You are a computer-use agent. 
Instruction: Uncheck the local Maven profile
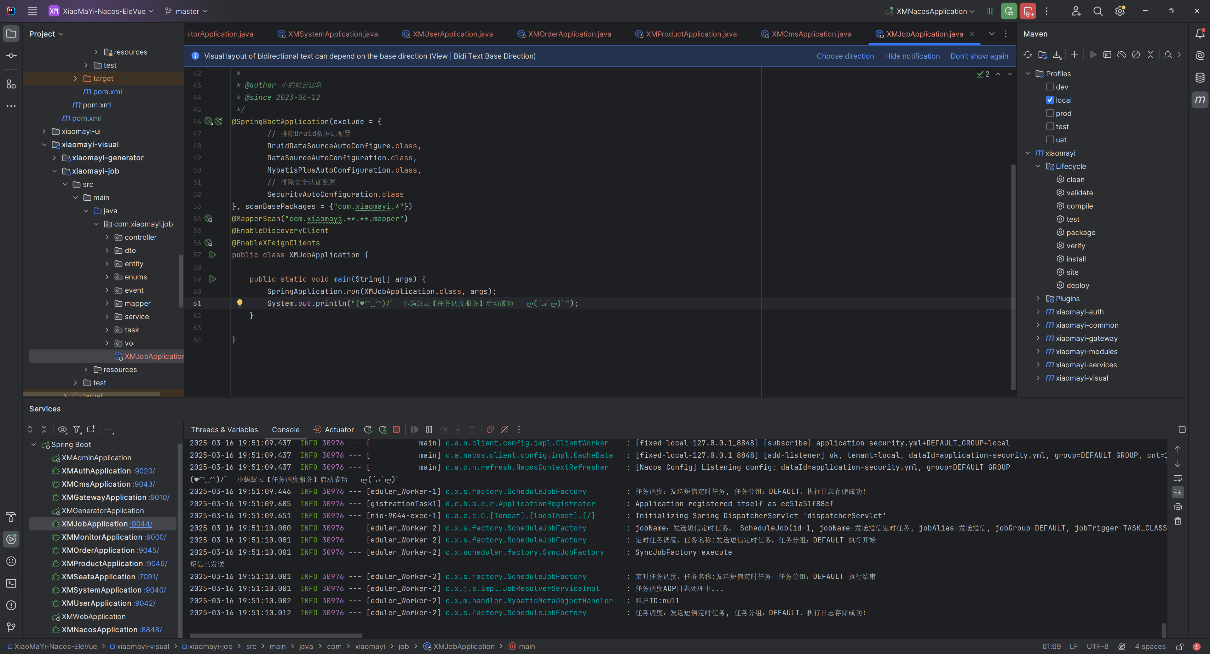[1050, 100]
